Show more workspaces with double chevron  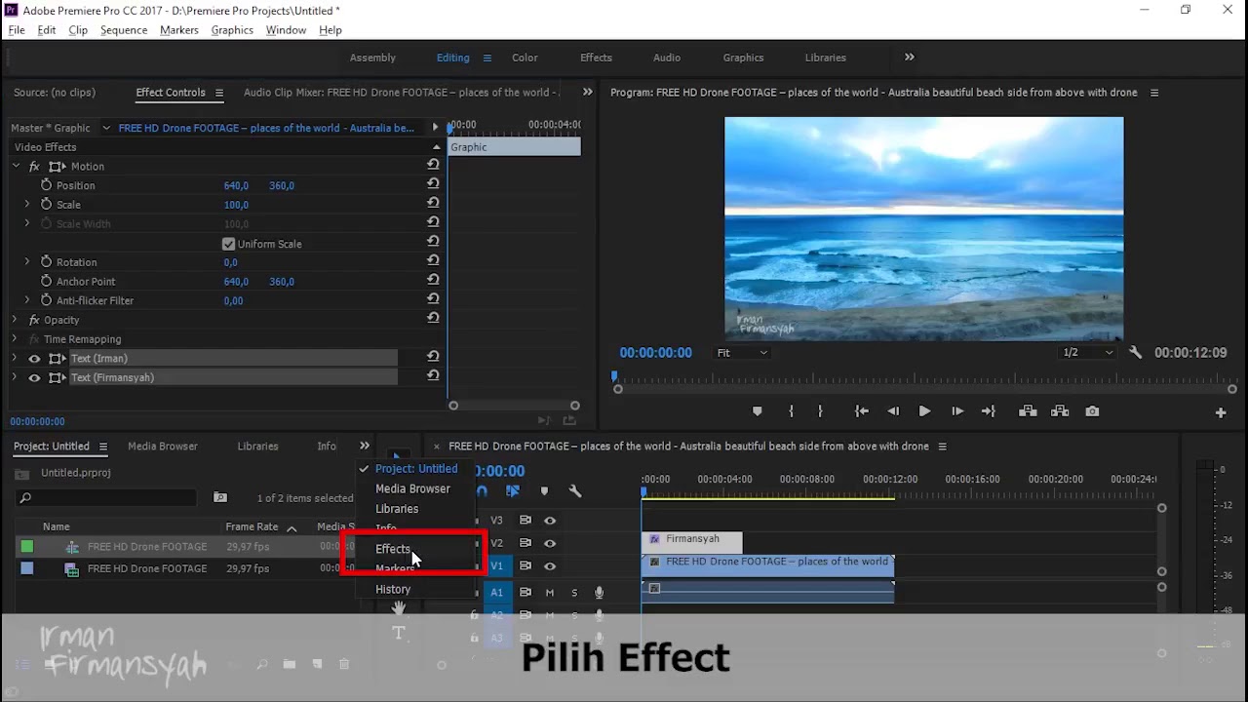click(910, 58)
